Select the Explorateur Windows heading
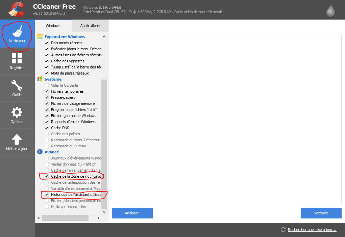Image resolution: width=345 pixels, height=237 pixels. pyautogui.click(x=65, y=37)
